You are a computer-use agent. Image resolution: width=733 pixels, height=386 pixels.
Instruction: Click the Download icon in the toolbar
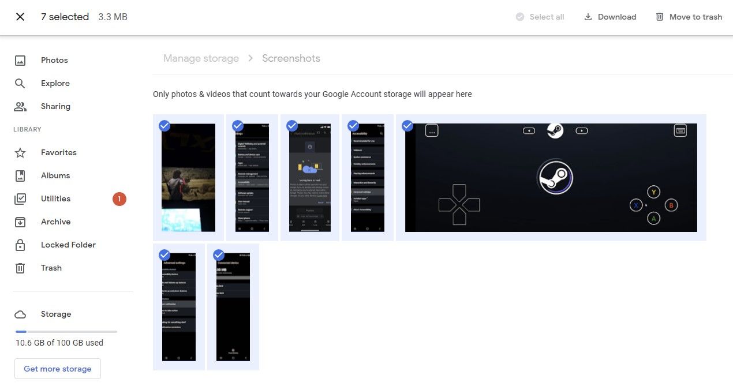(609, 17)
